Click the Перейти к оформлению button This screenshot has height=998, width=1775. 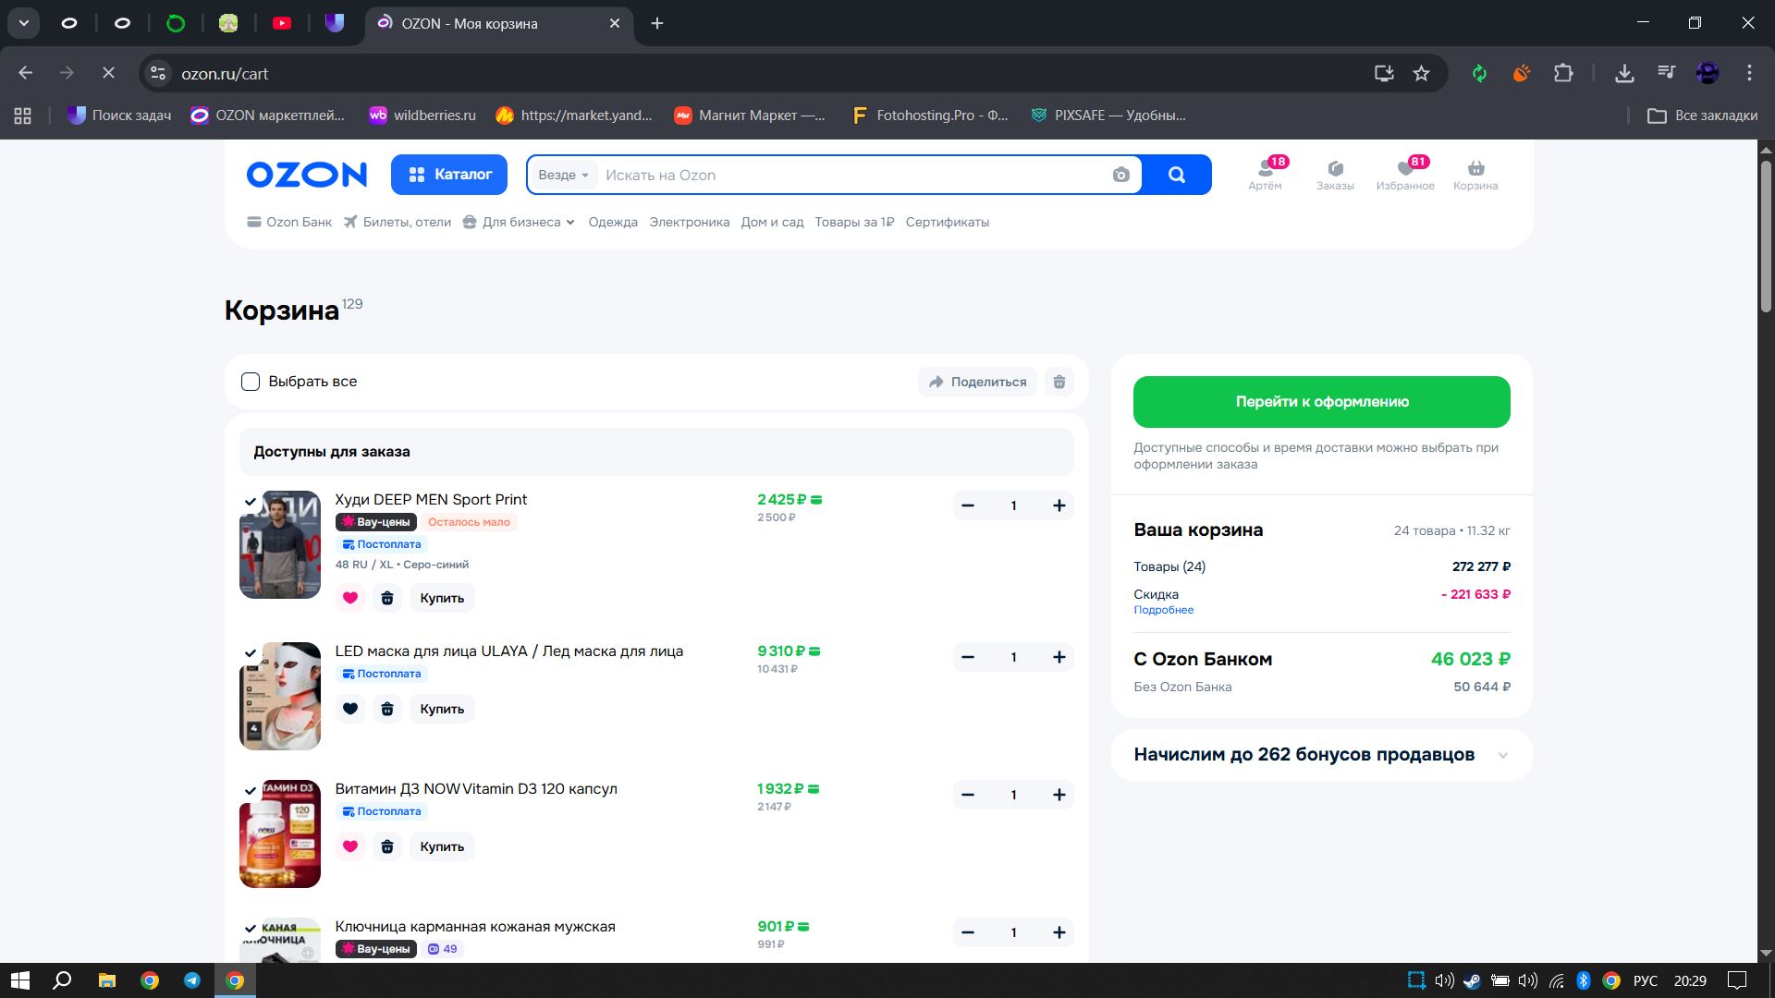click(1321, 402)
